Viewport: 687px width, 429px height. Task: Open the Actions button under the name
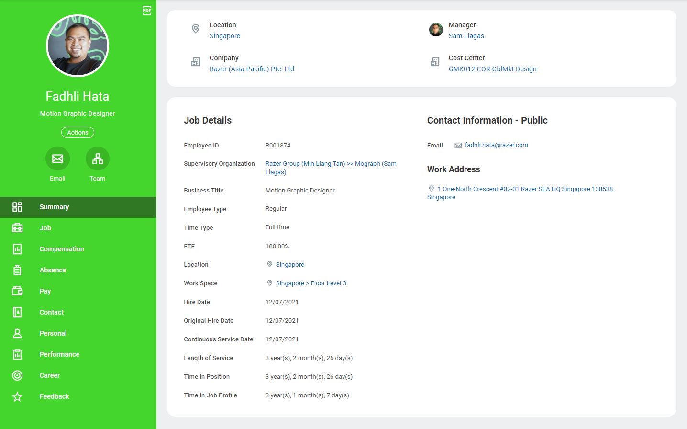(78, 133)
